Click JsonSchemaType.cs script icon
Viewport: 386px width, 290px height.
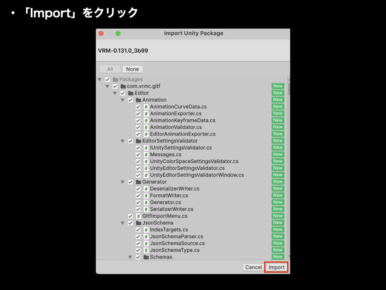(x=146, y=250)
